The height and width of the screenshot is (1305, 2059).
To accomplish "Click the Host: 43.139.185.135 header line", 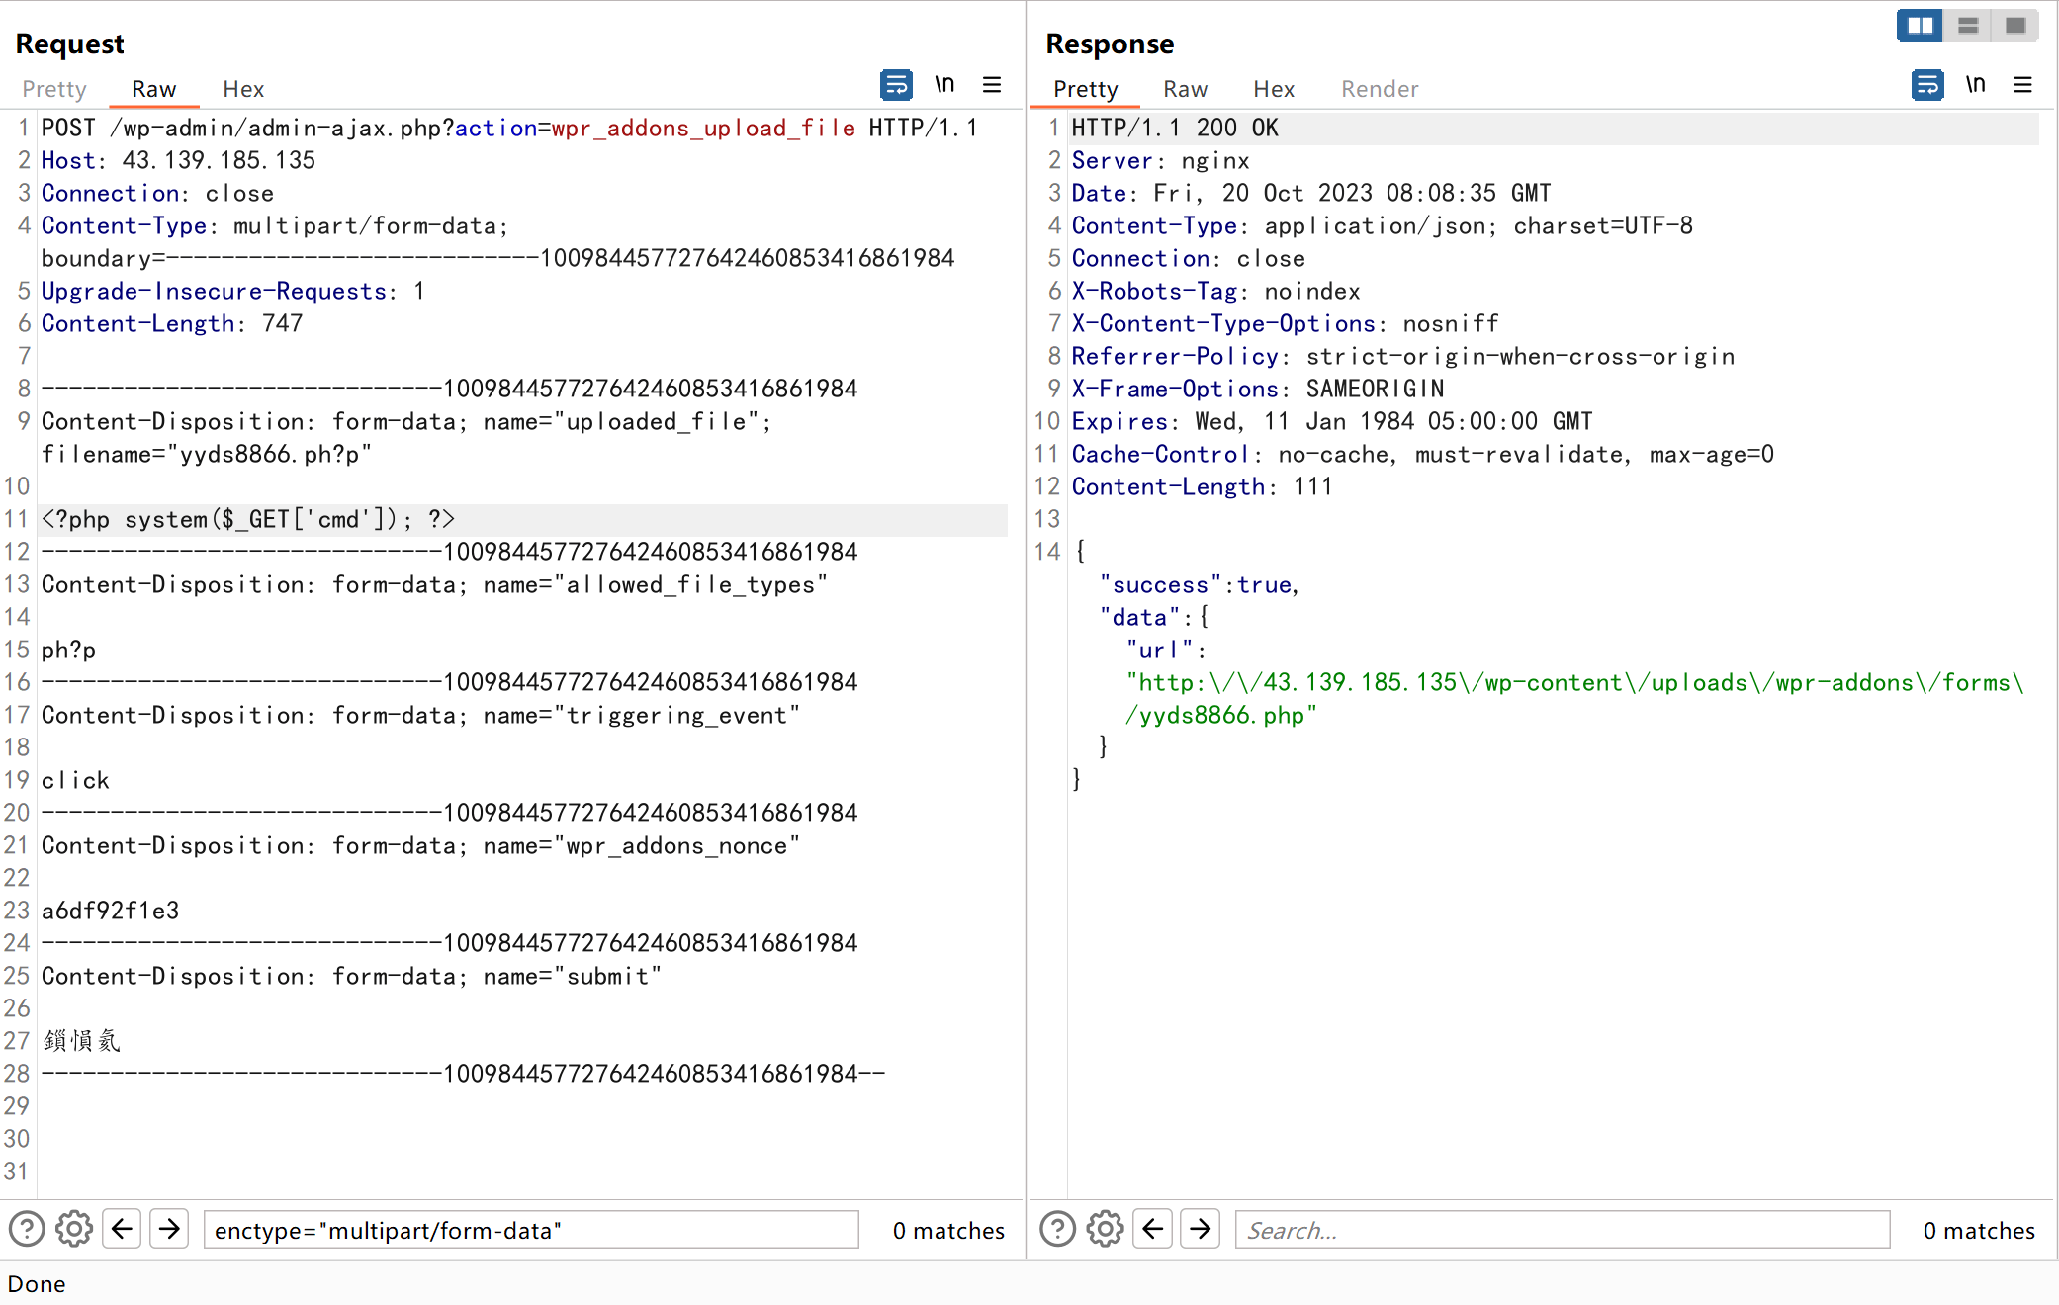I will pos(178,161).
